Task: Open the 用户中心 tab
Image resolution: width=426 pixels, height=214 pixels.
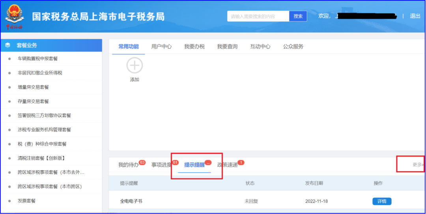Action: pyautogui.click(x=161, y=46)
